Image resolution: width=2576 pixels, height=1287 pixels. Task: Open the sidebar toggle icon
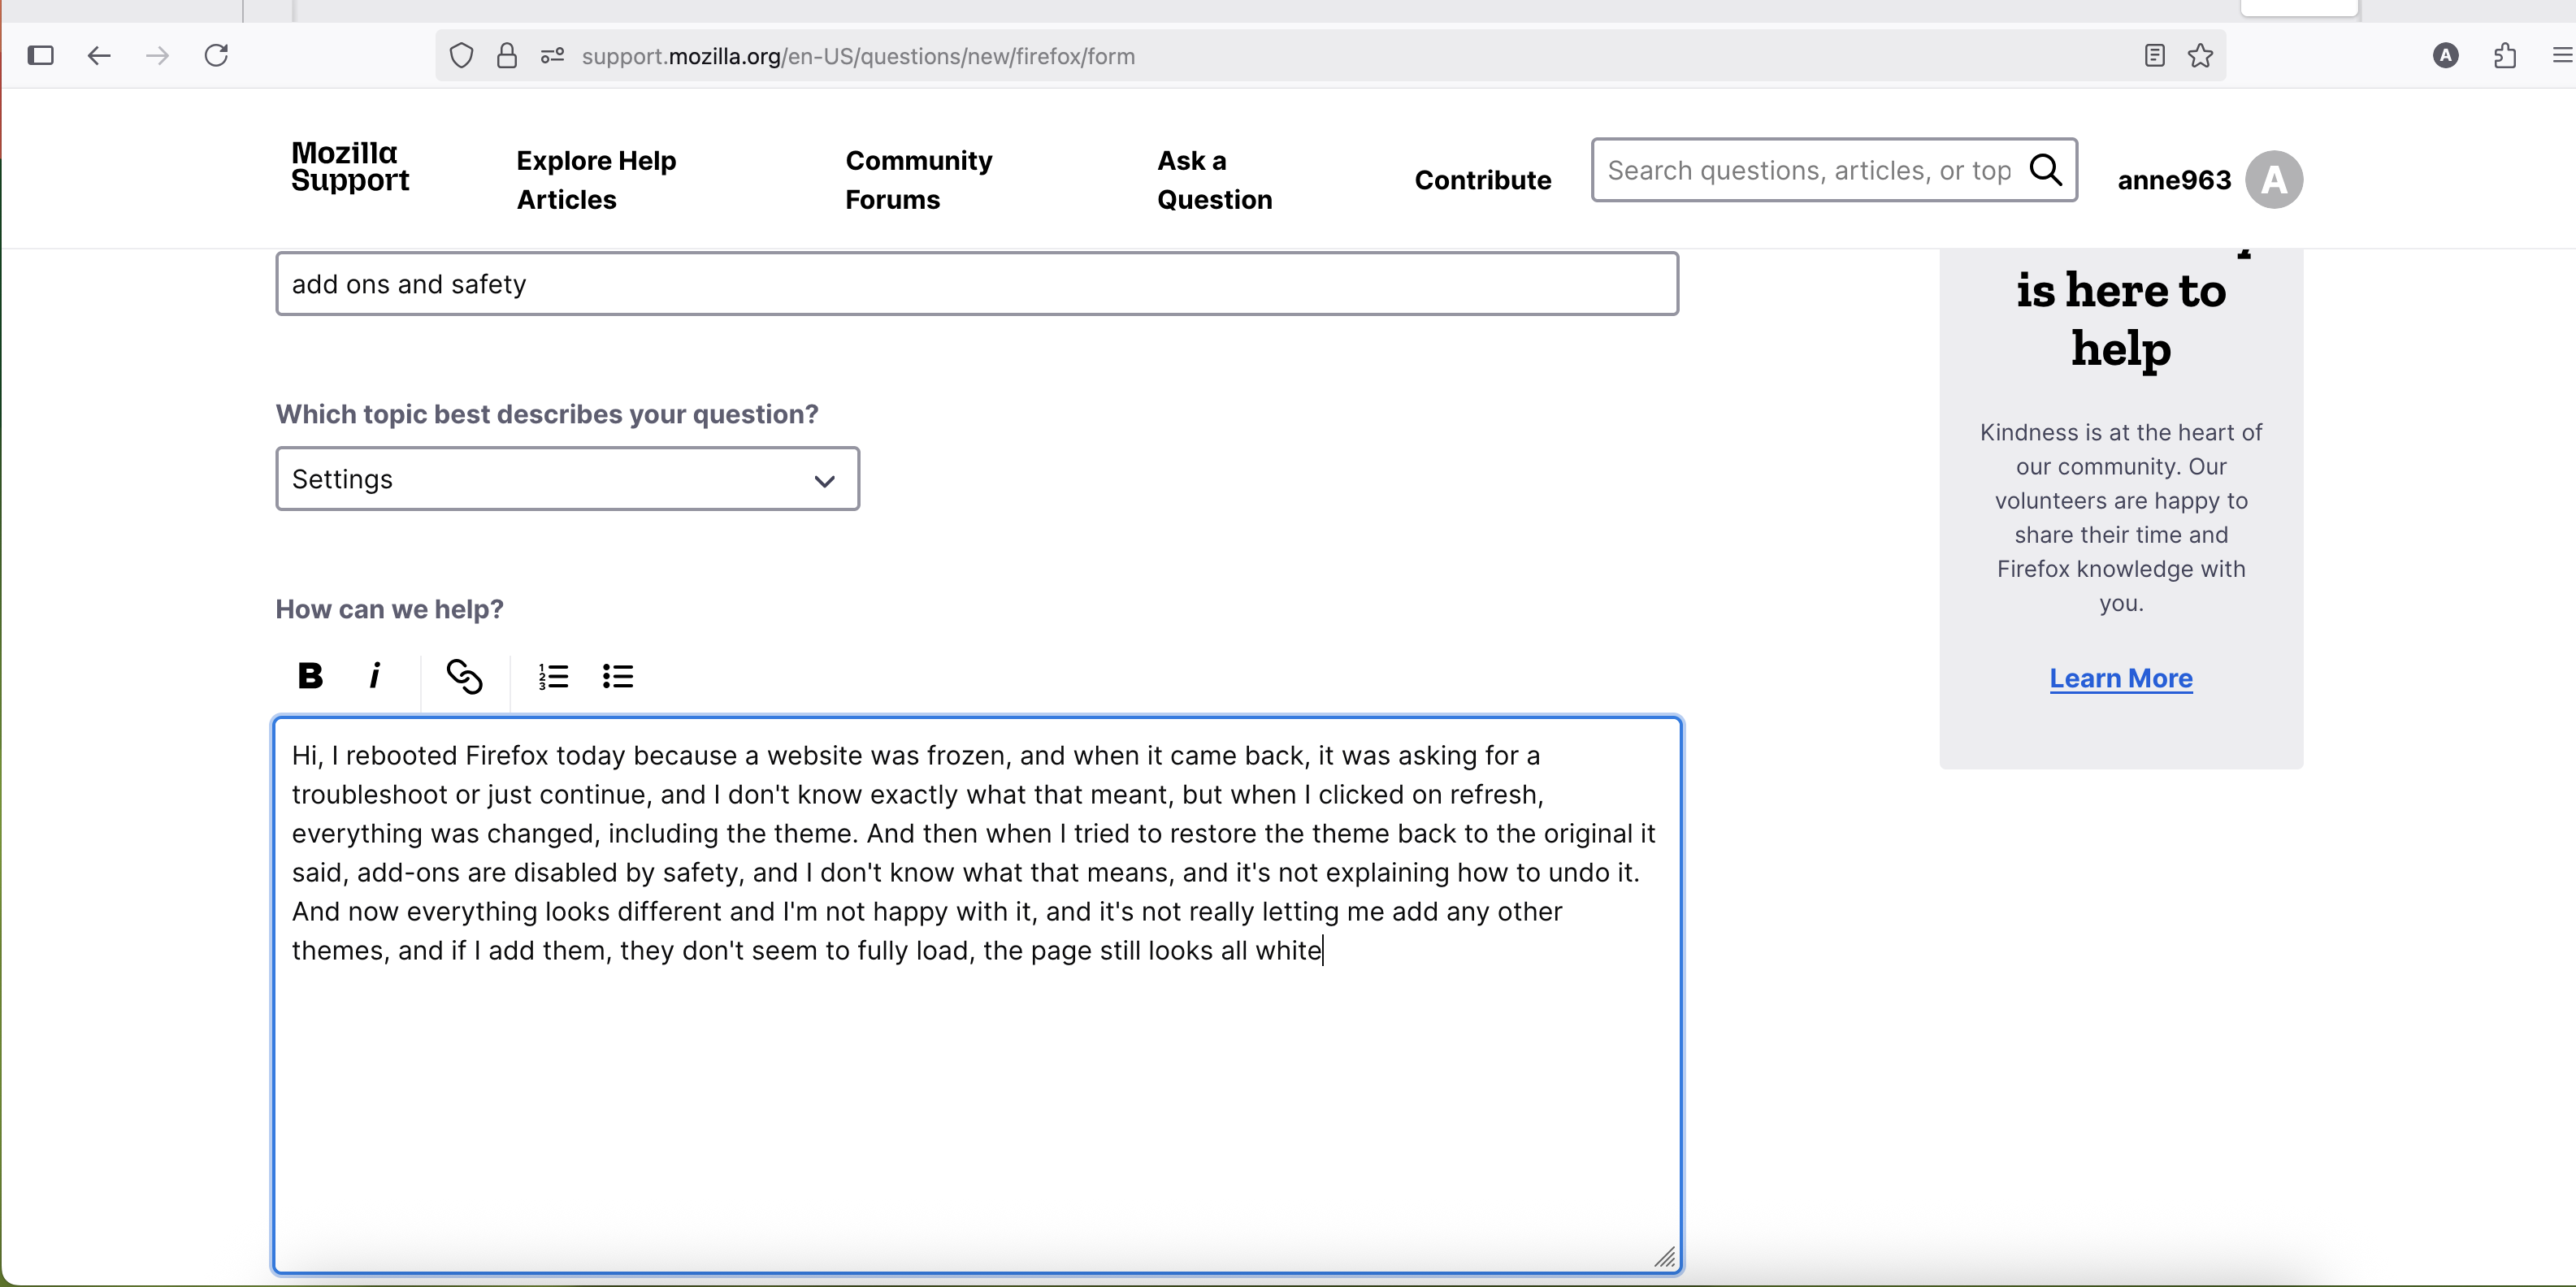coord(41,56)
